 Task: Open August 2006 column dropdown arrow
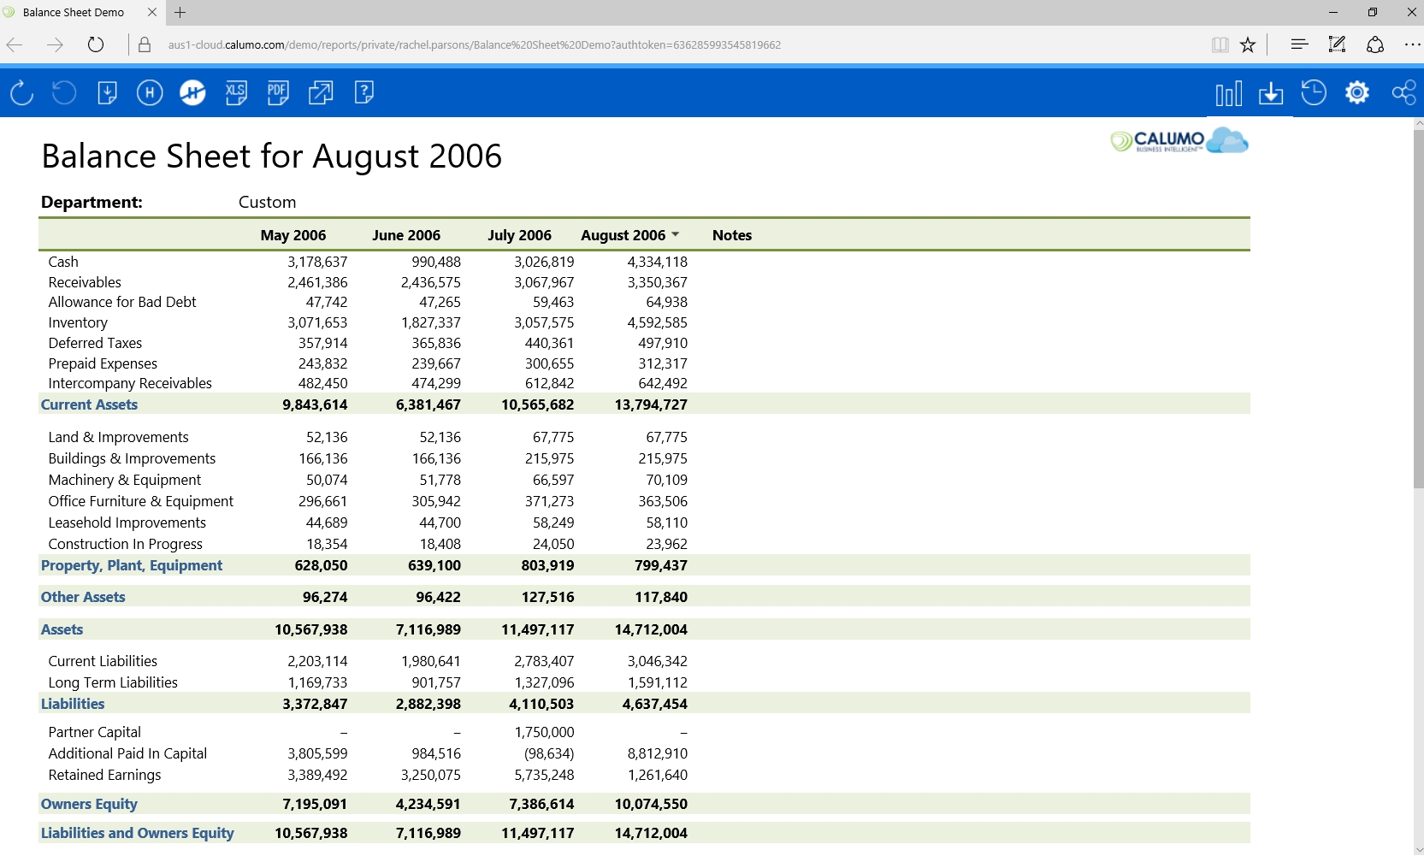click(x=676, y=234)
